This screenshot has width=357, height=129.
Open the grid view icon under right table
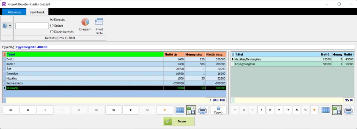326,110
